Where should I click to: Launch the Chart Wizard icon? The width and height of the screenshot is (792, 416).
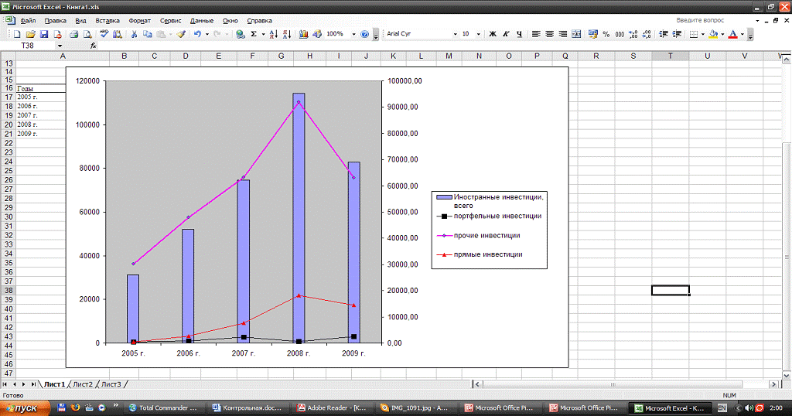tap(303, 35)
